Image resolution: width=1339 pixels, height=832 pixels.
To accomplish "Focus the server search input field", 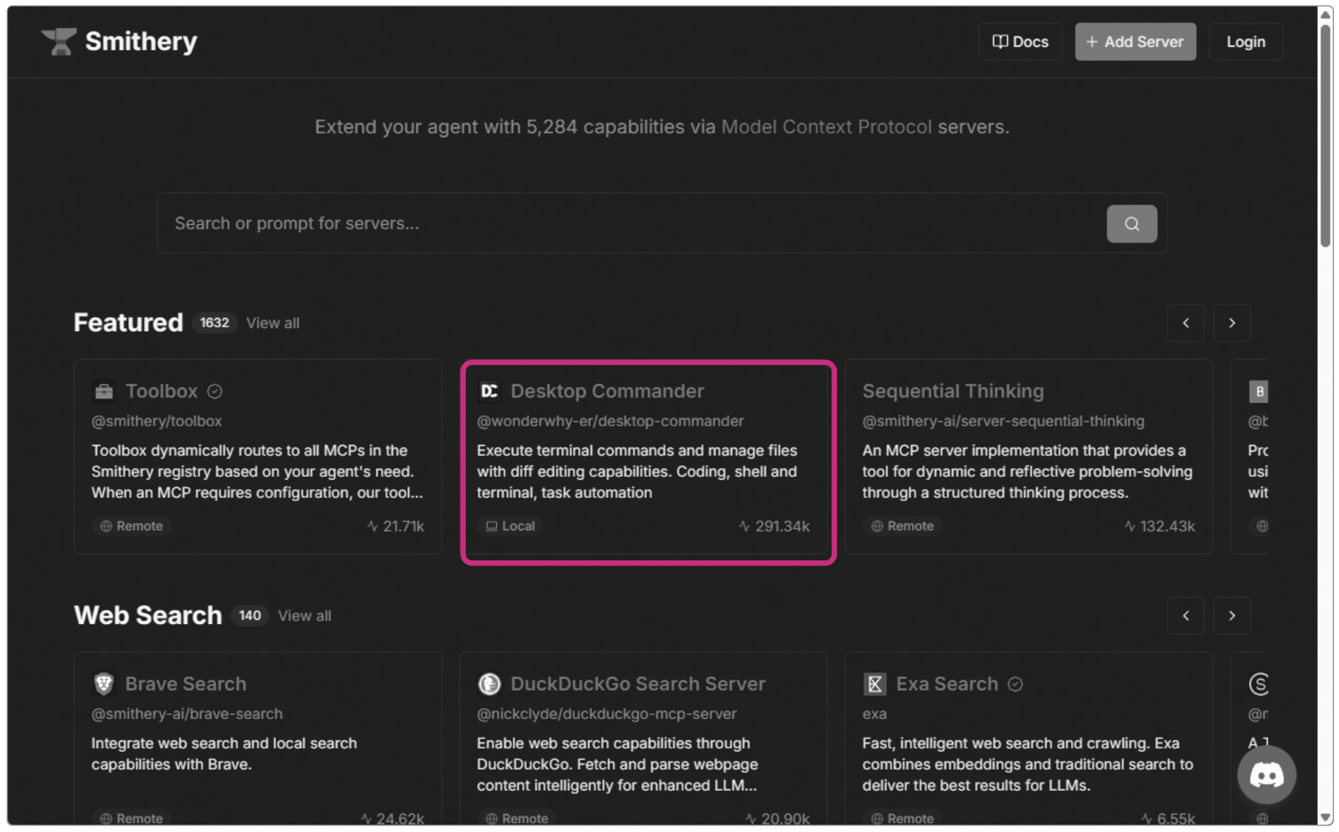I will point(630,223).
